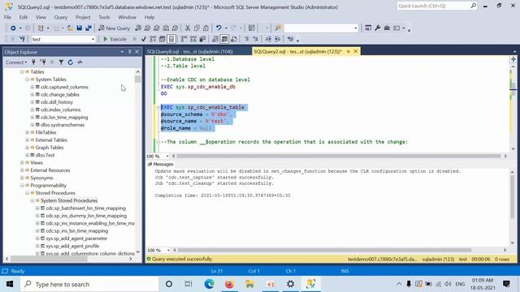The width and height of the screenshot is (520, 292).
Task: Open Microsoft Edge from the taskbar
Action: coord(210,284)
